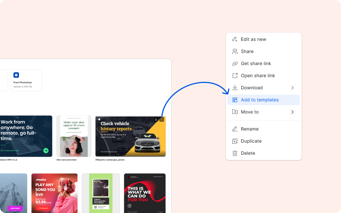
Task: Click the circled arrow on THIS IS WHAT WE CAN DO design
Action: (130, 206)
